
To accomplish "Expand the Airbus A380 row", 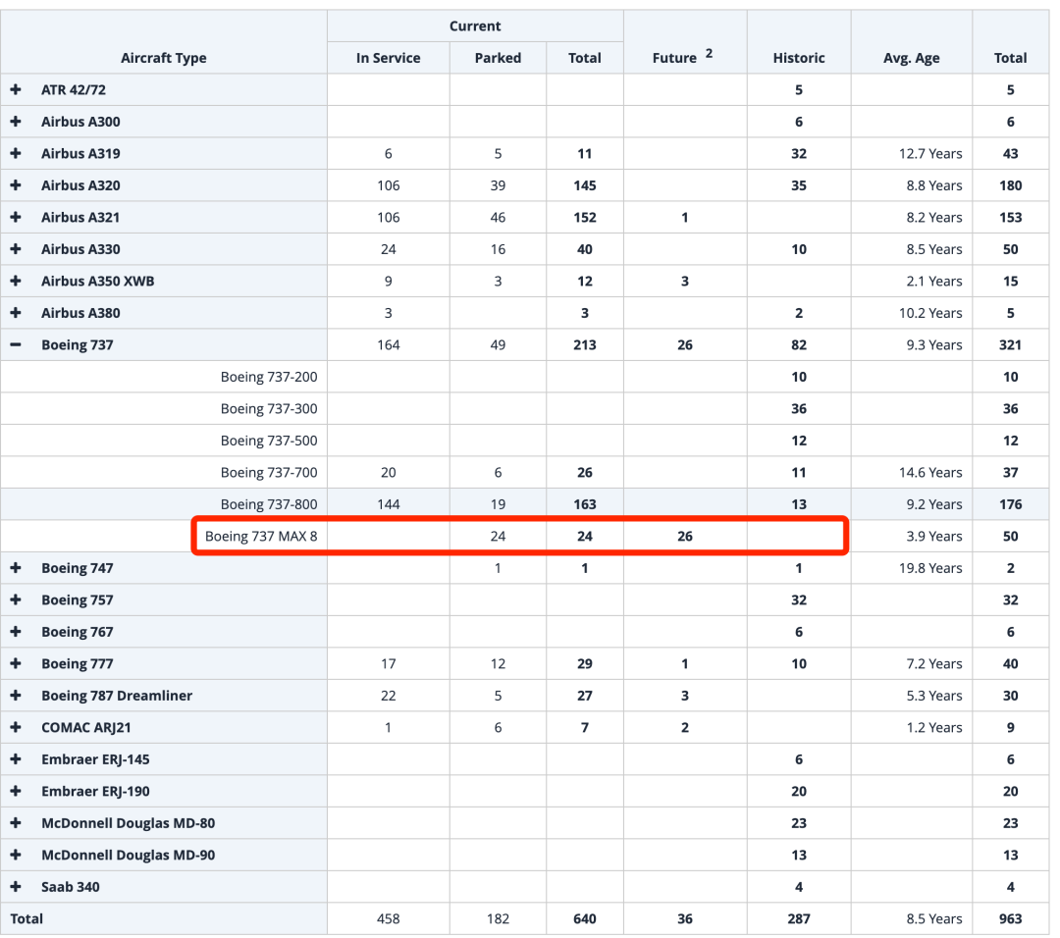I will click(x=16, y=313).
